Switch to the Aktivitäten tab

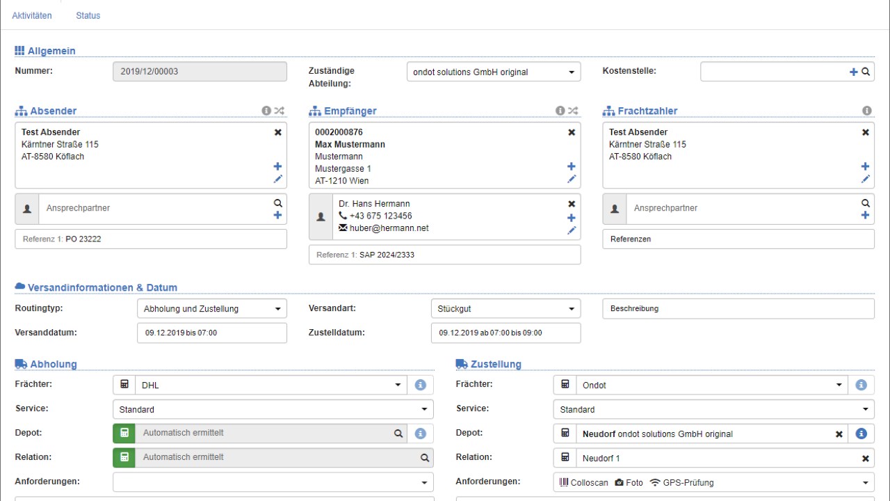coord(32,15)
